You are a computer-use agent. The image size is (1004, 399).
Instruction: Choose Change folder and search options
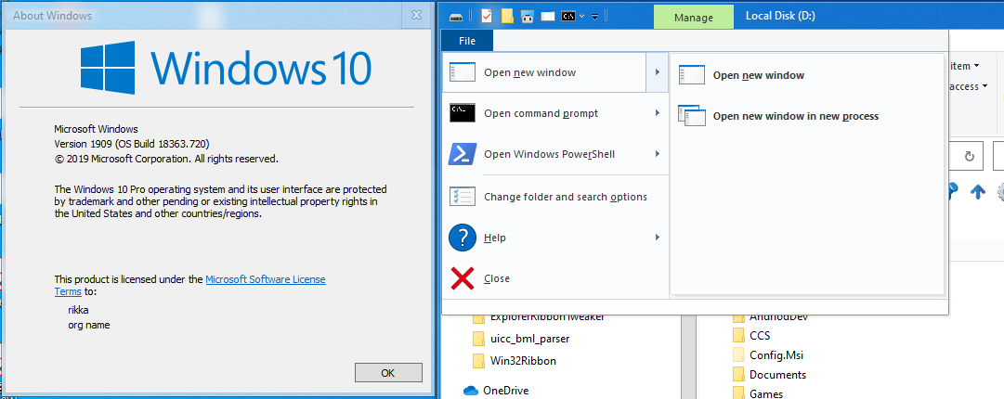click(555, 197)
